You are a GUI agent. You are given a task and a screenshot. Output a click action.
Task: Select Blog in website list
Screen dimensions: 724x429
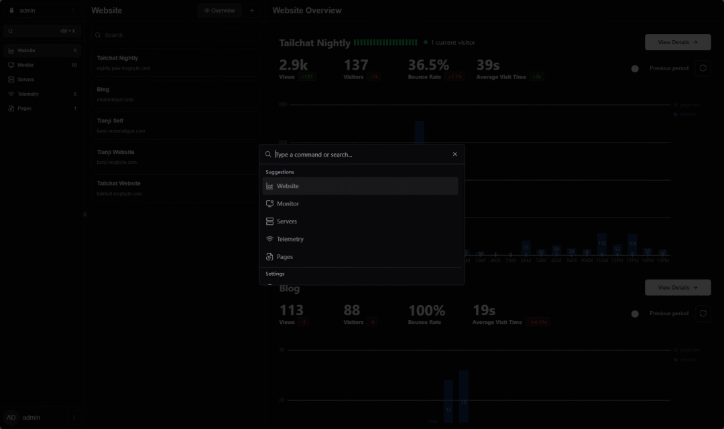175,94
